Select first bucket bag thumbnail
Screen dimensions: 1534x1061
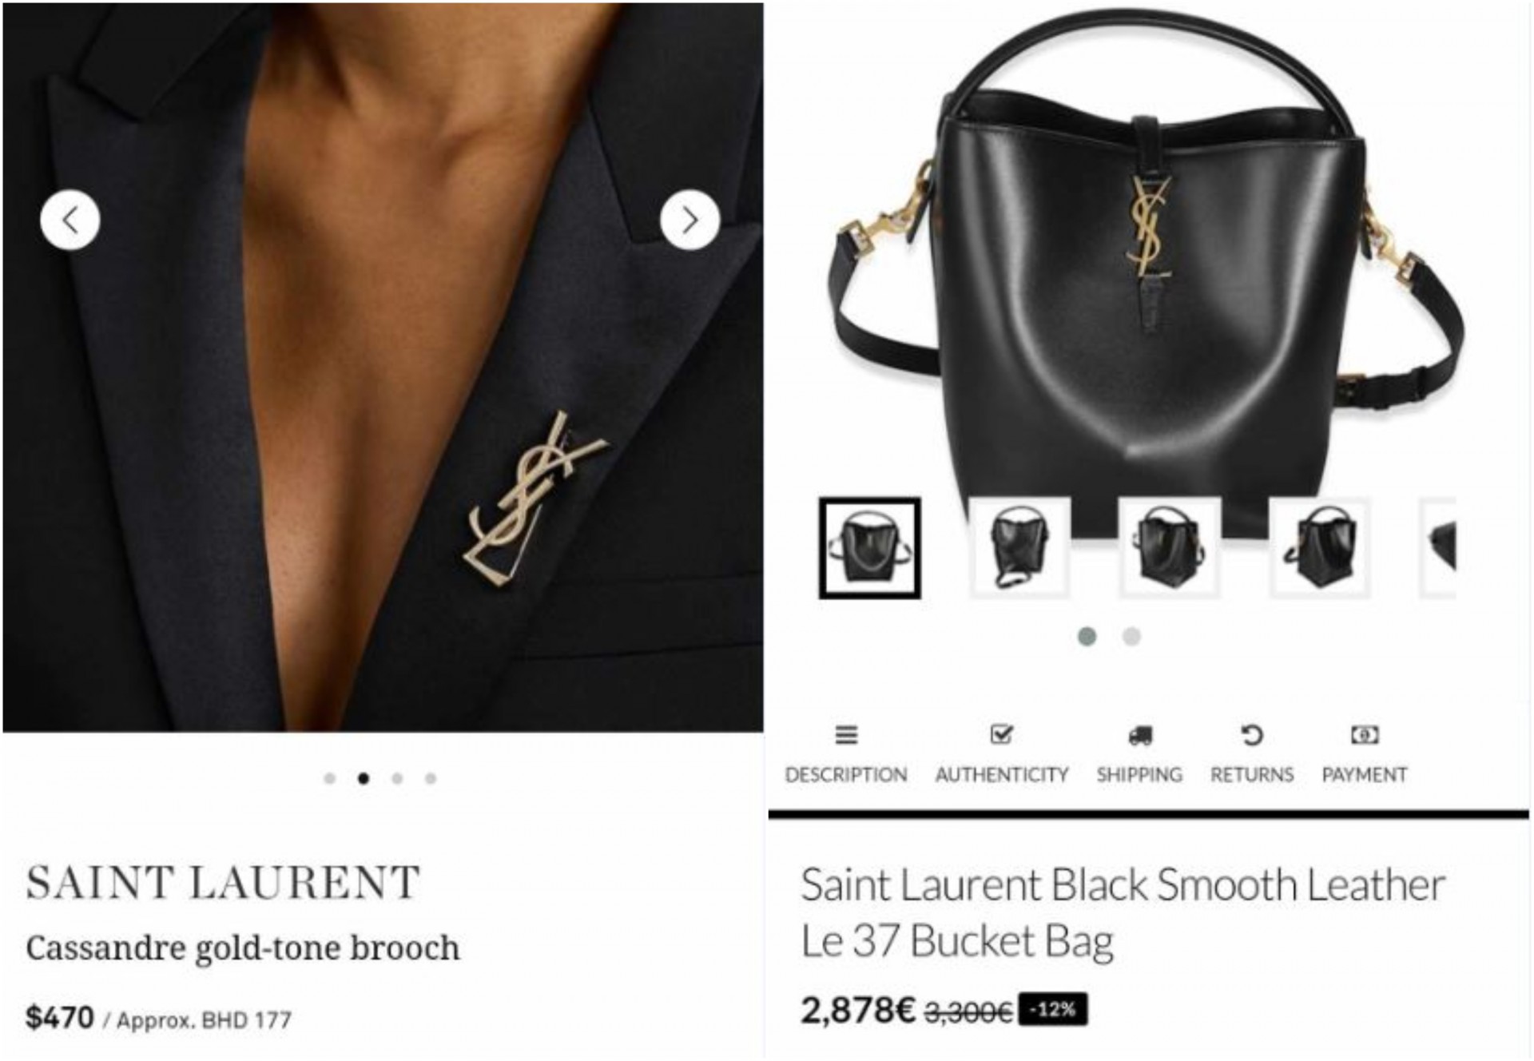869,548
